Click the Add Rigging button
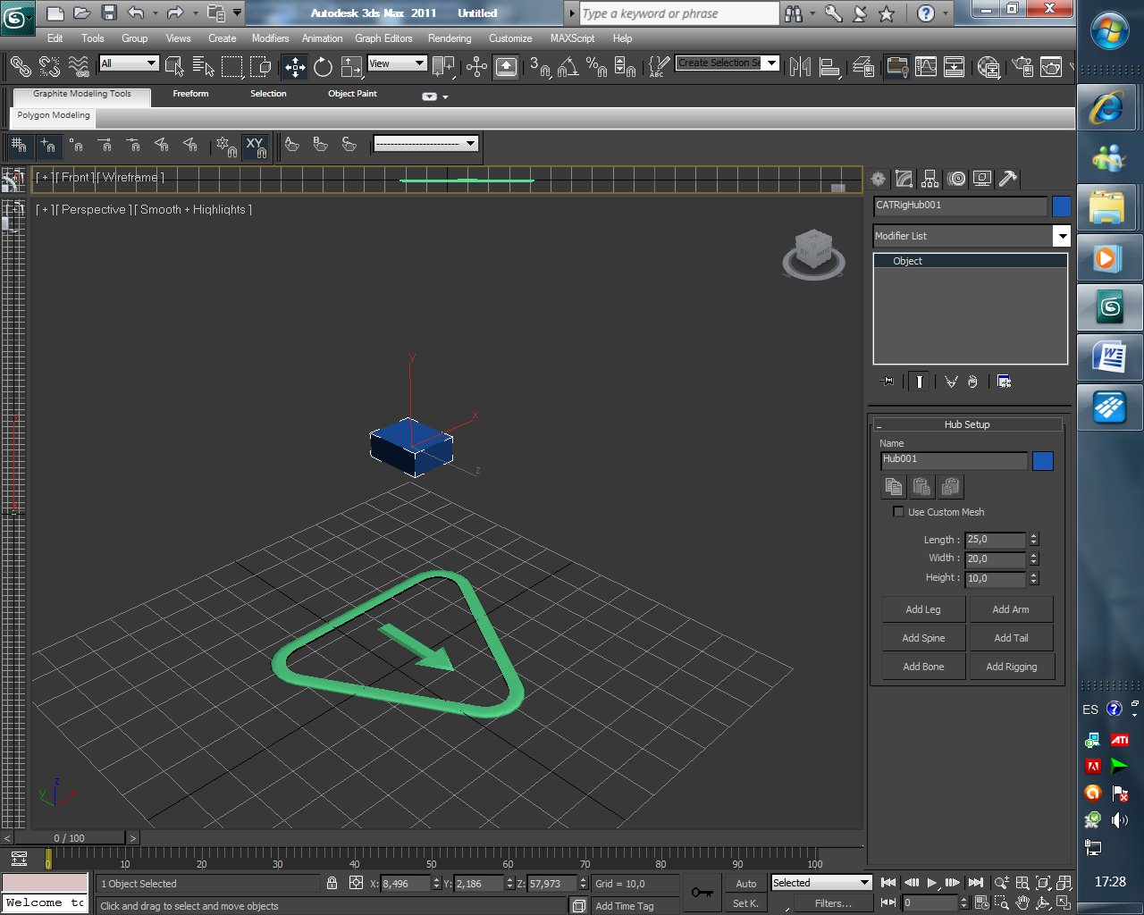This screenshot has height=915, width=1144. [1012, 667]
